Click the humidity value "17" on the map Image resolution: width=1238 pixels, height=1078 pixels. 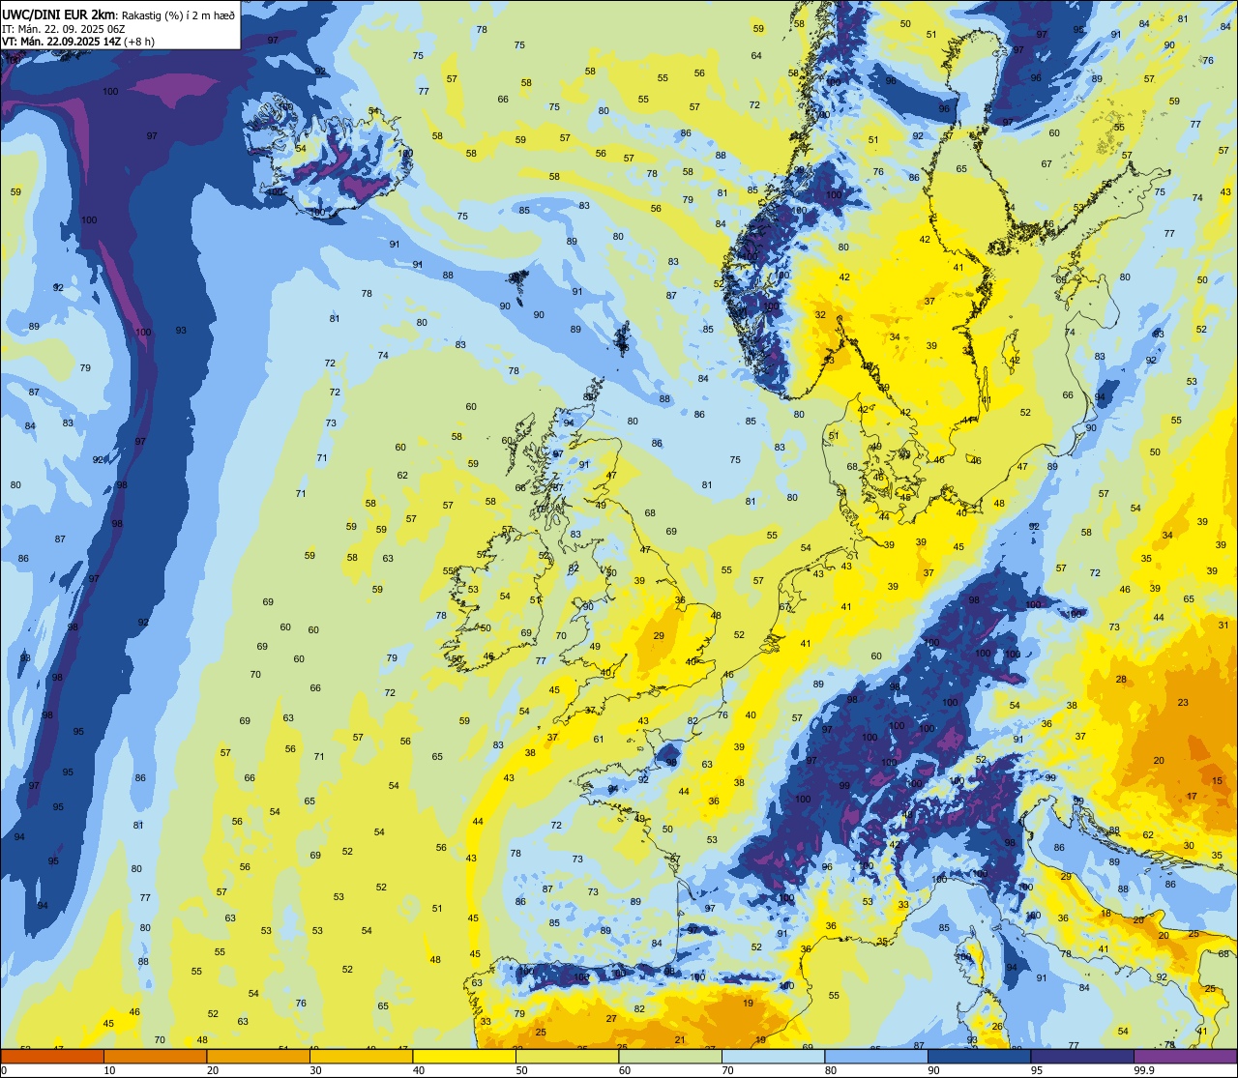pyautogui.click(x=1192, y=797)
